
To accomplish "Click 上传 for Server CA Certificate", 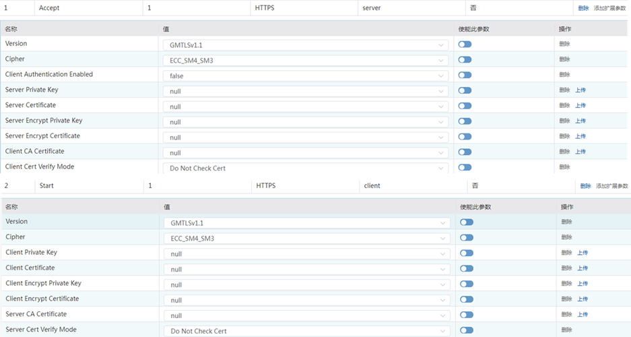I will tap(583, 315).
